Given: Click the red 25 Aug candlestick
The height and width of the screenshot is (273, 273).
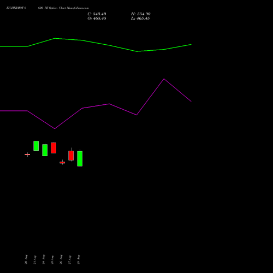Looking at the screenshot, I should (x=54, y=148).
